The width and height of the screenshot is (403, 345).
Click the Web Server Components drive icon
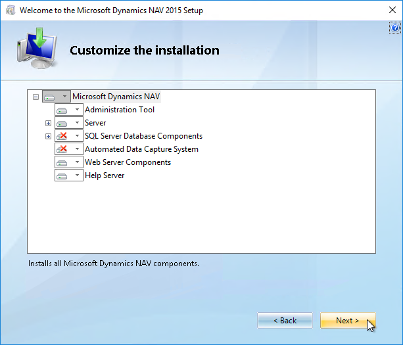(62, 163)
